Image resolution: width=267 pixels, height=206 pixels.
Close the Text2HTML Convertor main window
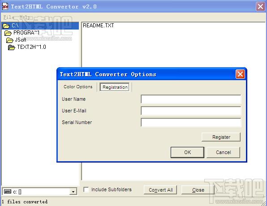point(260,6)
